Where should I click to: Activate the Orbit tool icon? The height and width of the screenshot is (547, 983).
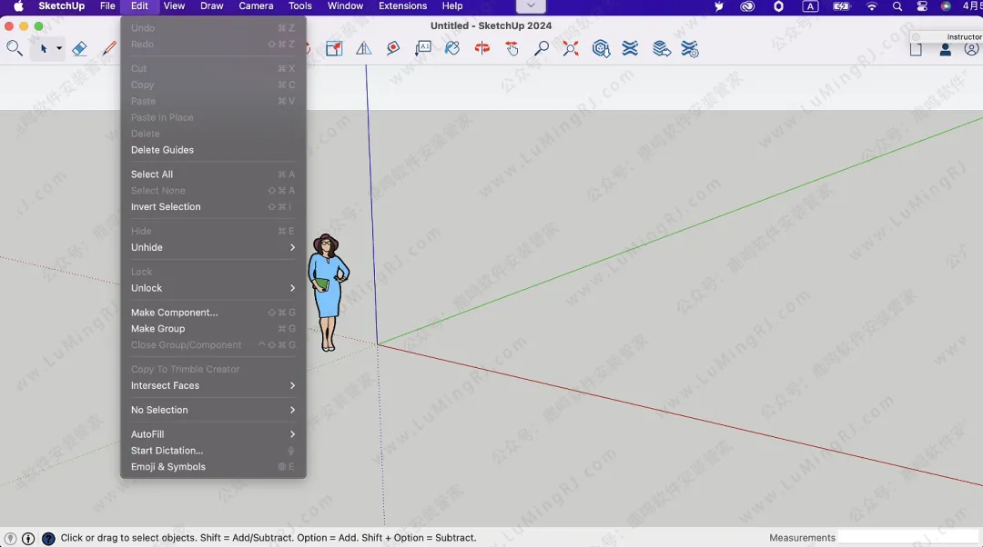pos(482,49)
